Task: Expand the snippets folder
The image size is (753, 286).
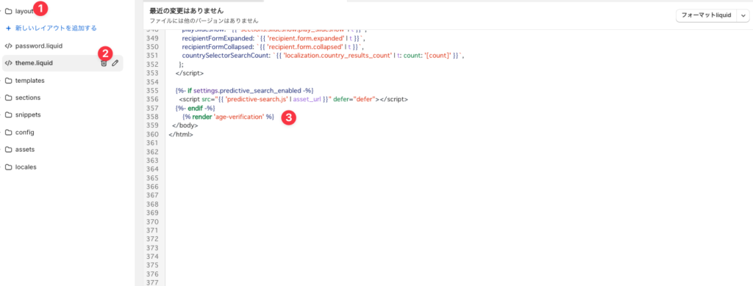Action: point(28,115)
